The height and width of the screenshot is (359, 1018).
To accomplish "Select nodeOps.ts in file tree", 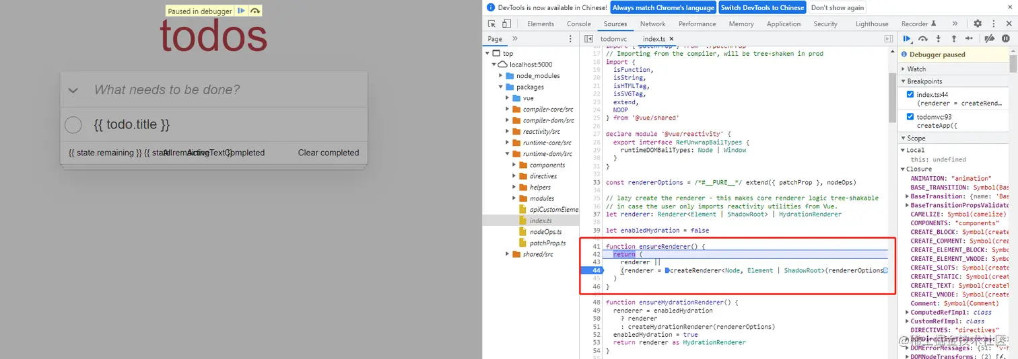I will (x=545, y=231).
